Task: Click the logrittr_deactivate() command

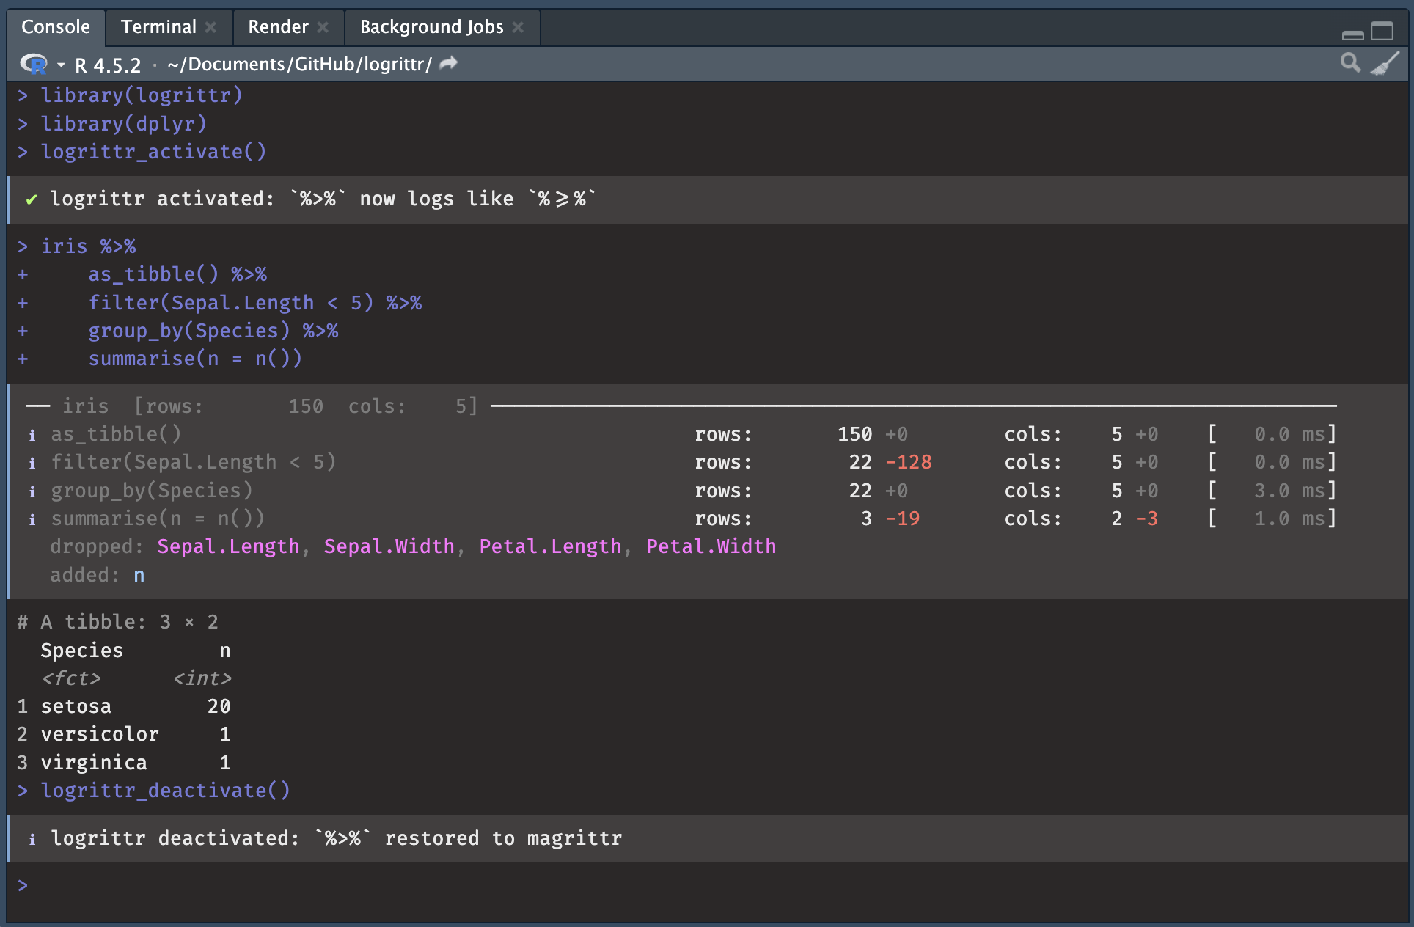Action: tap(165, 791)
